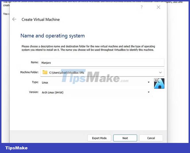Click the folder icon in Machine Folder
Screen dimensions: 190x153
pyautogui.click(x=45, y=72)
